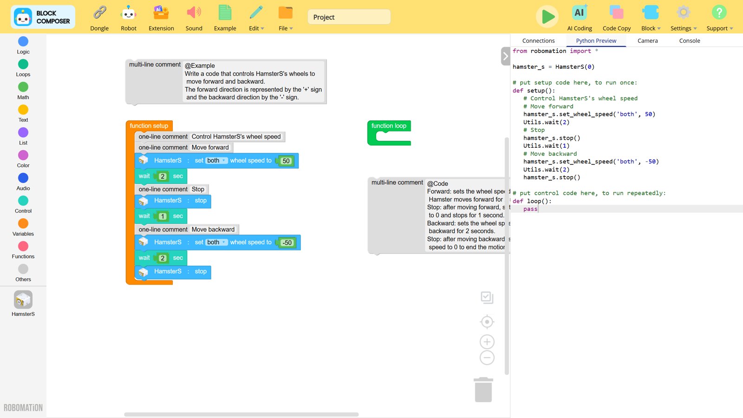Image resolution: width=743 pixels, height=418 pixels.
Task: Open AI Coding
Action: (580, 19)
